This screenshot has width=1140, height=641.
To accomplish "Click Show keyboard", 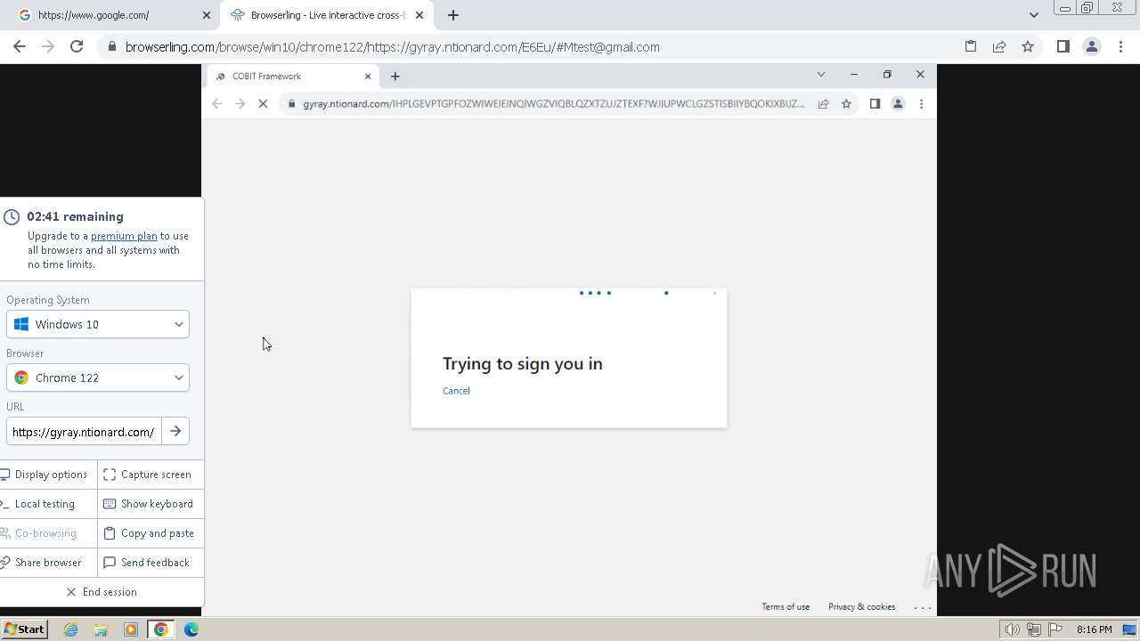I will [149, 504].
